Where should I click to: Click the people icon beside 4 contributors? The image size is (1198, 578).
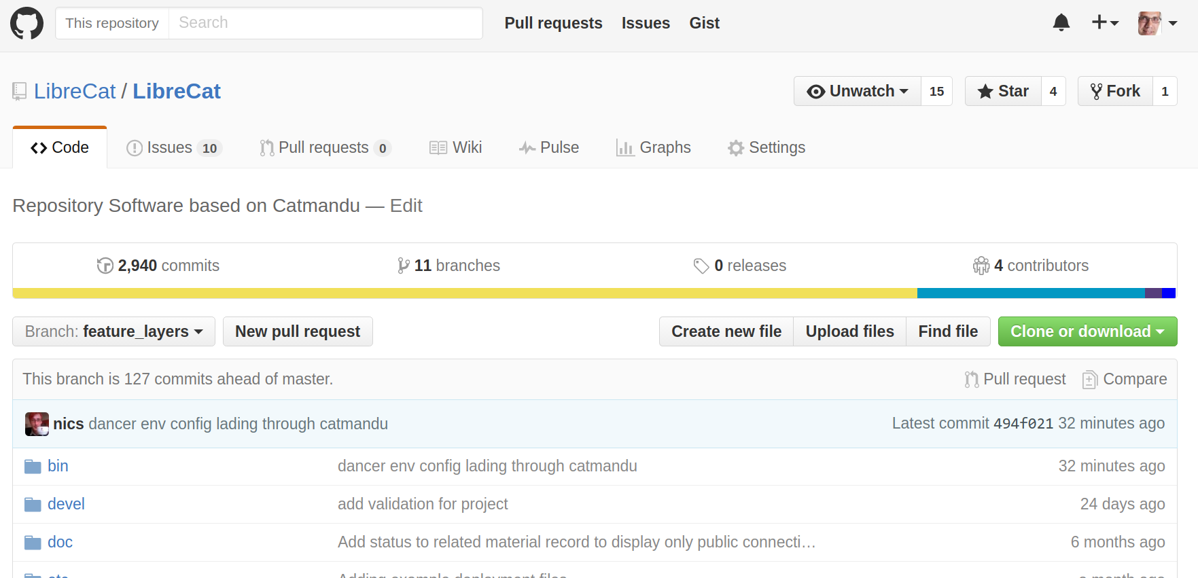[981, 266]
